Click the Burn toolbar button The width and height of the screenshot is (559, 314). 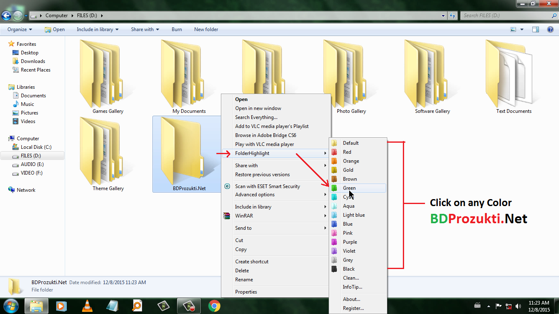pyautogui.click(x=177, y=29)
